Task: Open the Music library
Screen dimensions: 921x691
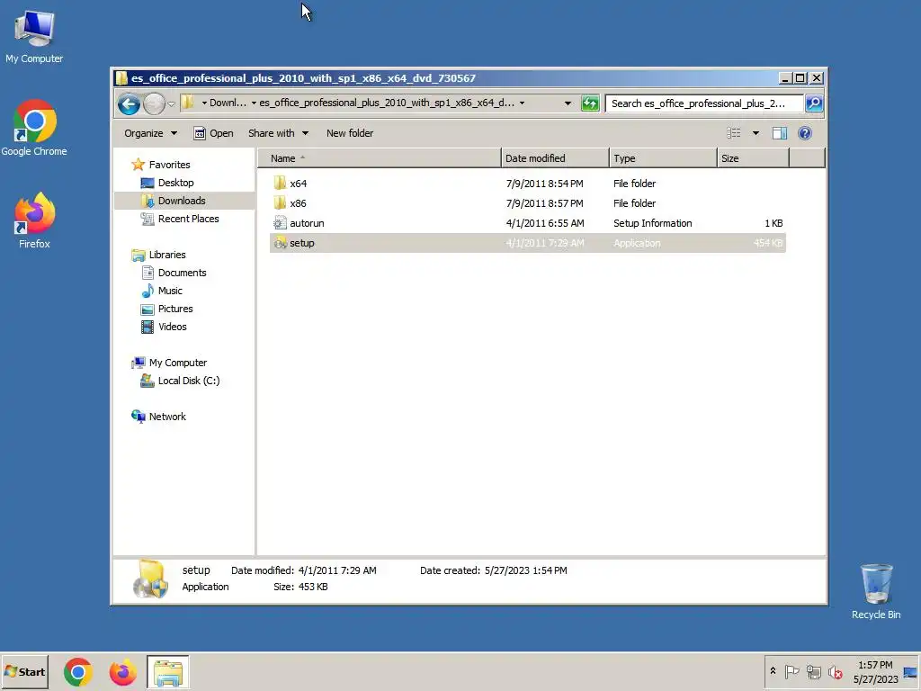Action: point(170,291)
